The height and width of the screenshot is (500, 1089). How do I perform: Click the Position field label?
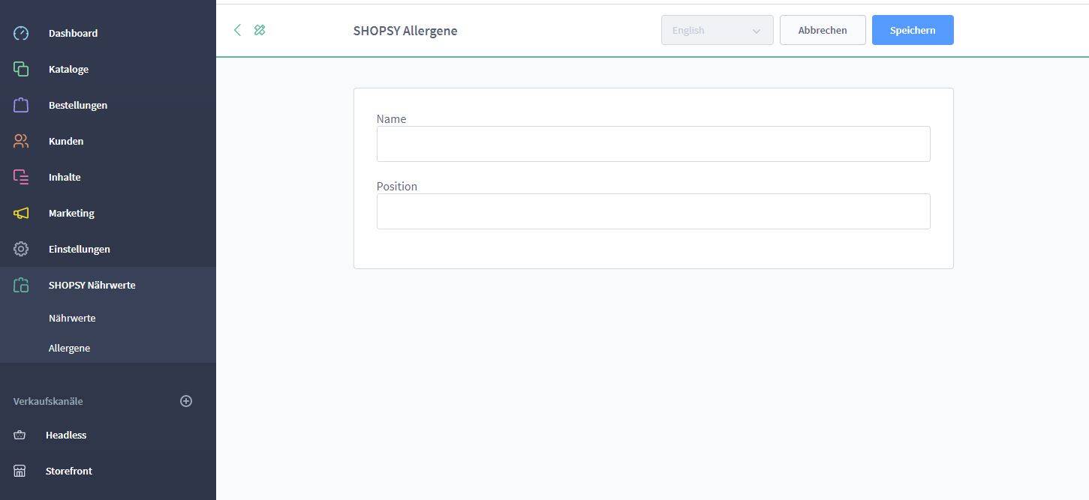click(396, 186)
